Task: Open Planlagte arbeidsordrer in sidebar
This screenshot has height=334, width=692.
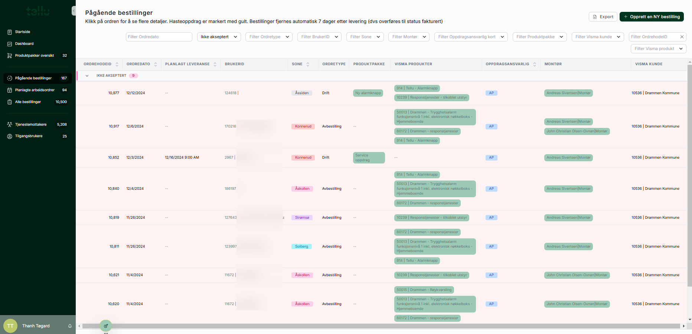Action: (x=35, y=90)
